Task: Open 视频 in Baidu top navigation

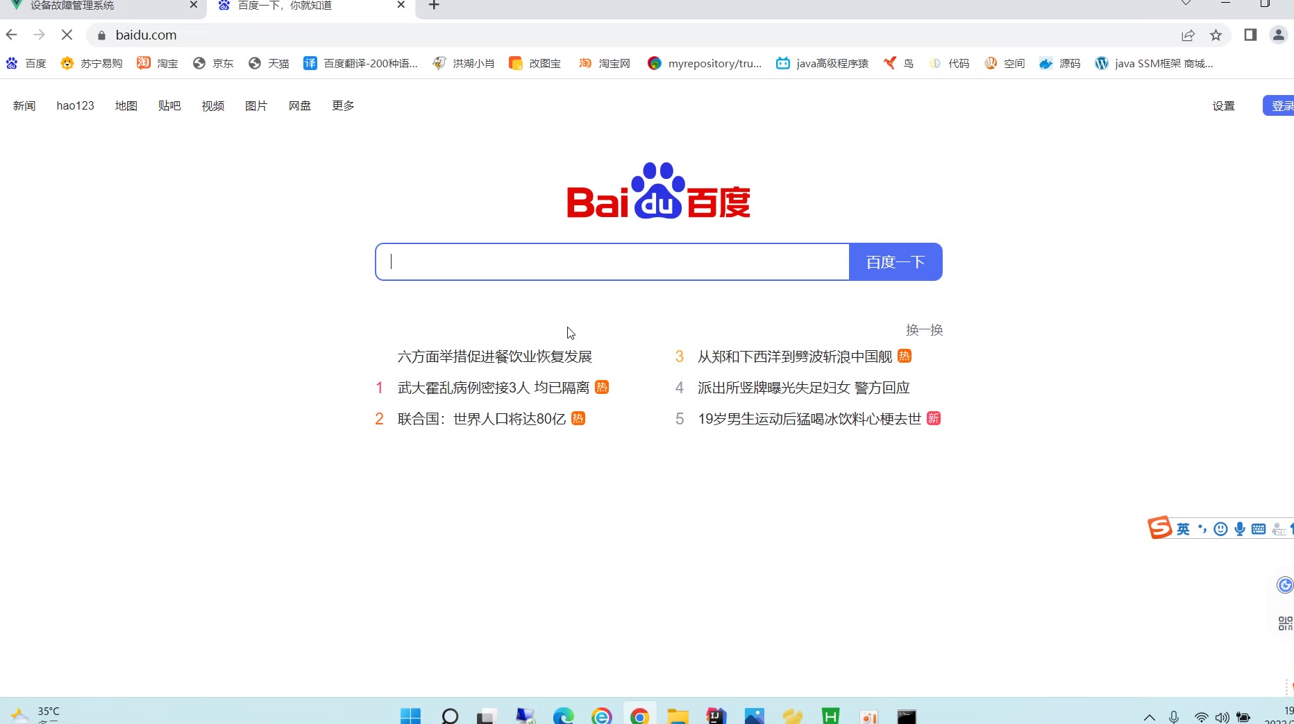Action: point(213,105)
